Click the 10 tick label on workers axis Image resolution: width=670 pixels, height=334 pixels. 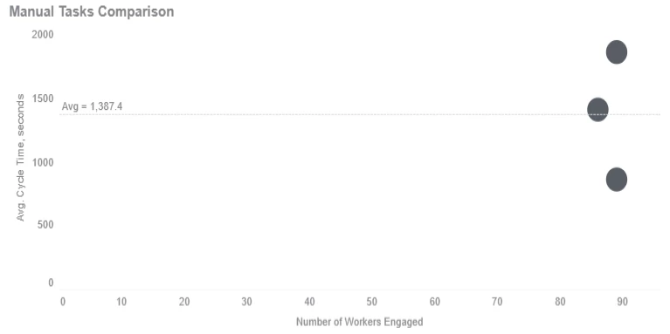(x=121, y=302)
